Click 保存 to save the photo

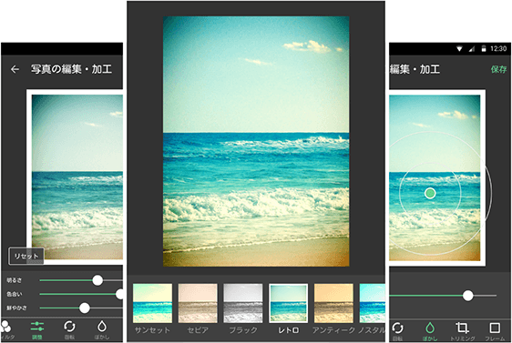498,69
